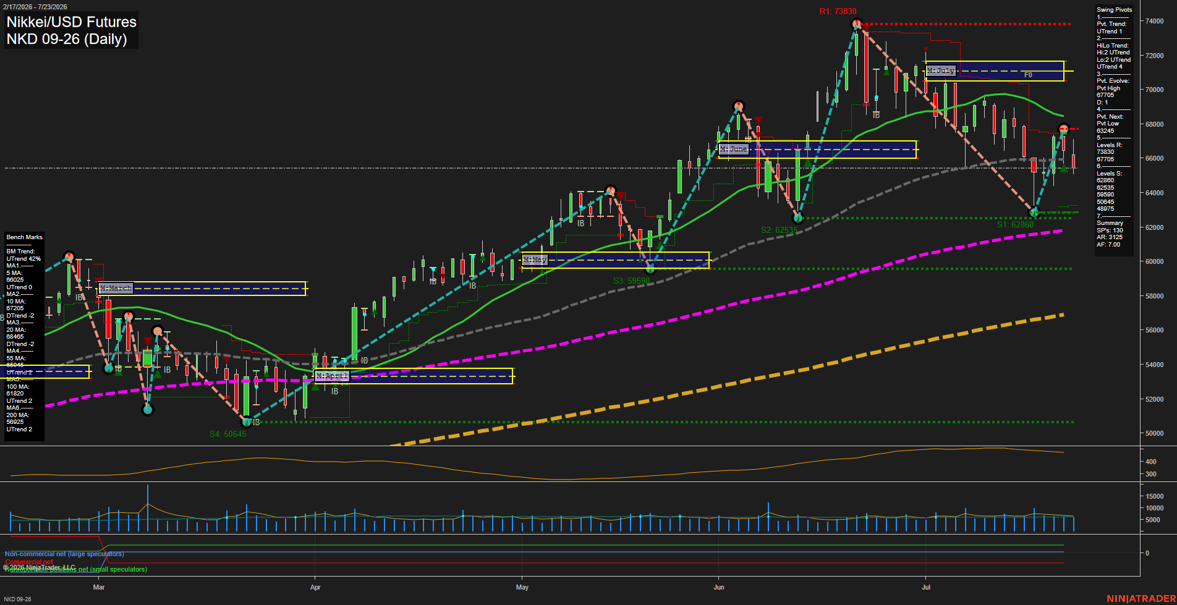Click the Non-commercial net legend label

pyautogui.click(x=64, y=554)
